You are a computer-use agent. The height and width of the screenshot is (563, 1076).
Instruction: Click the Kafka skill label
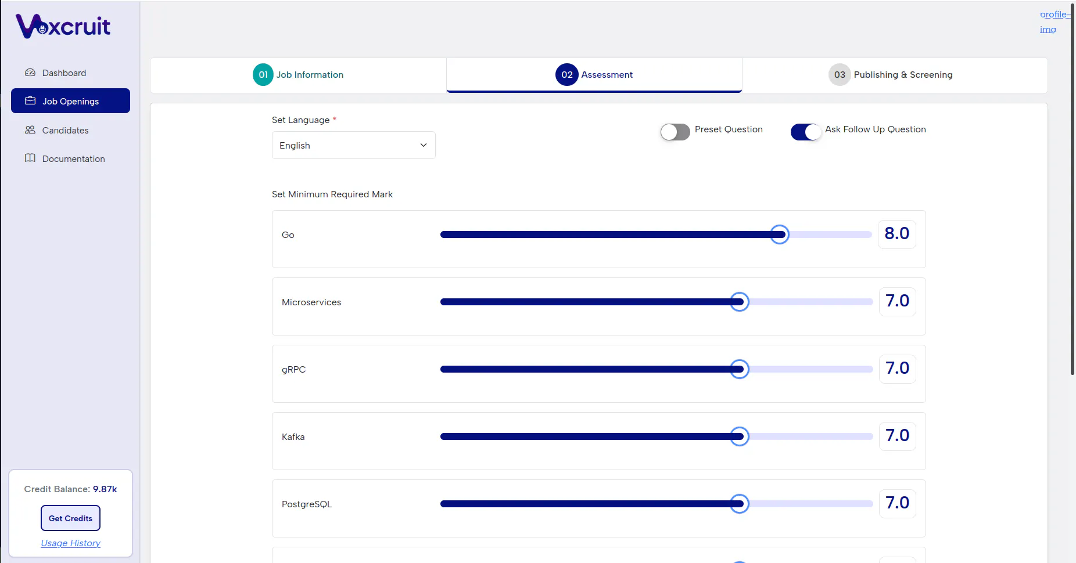pyautogui.click(x=293, y=437)
